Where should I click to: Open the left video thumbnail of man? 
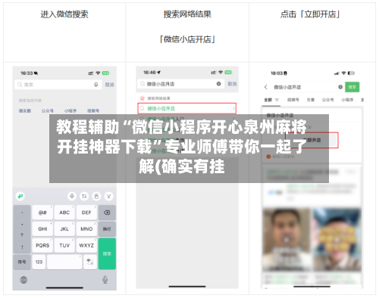point(287,240)
